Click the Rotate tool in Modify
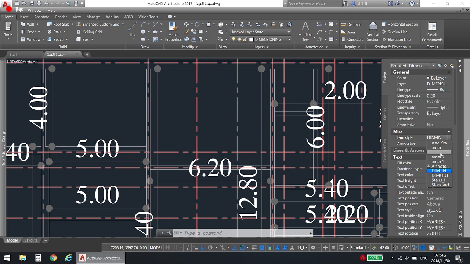 click(197, 24)
